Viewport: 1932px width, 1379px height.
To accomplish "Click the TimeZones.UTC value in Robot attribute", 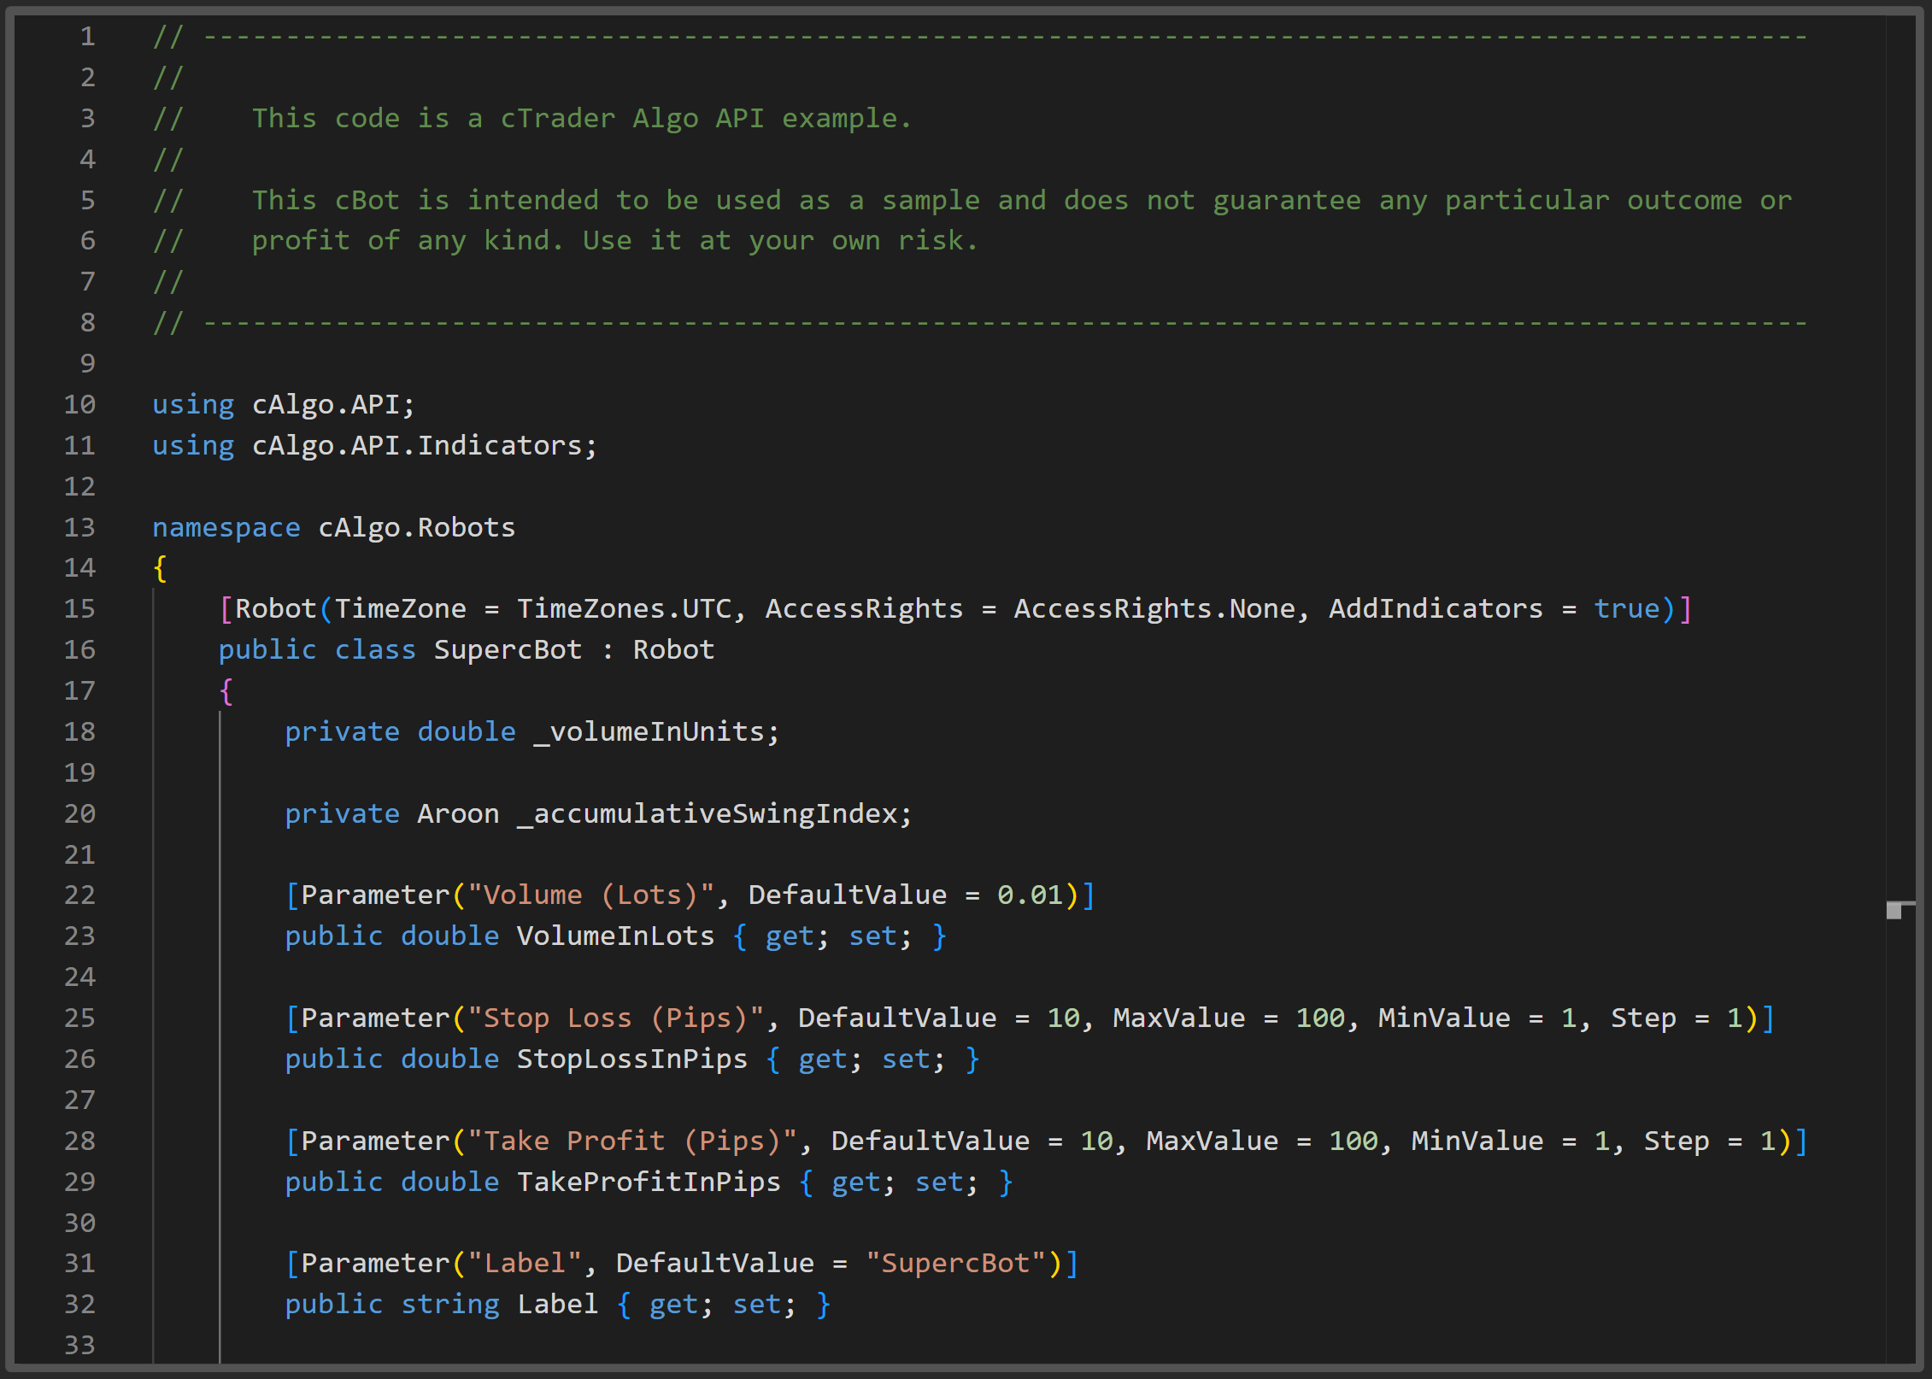I will click(x=624, y=609).
